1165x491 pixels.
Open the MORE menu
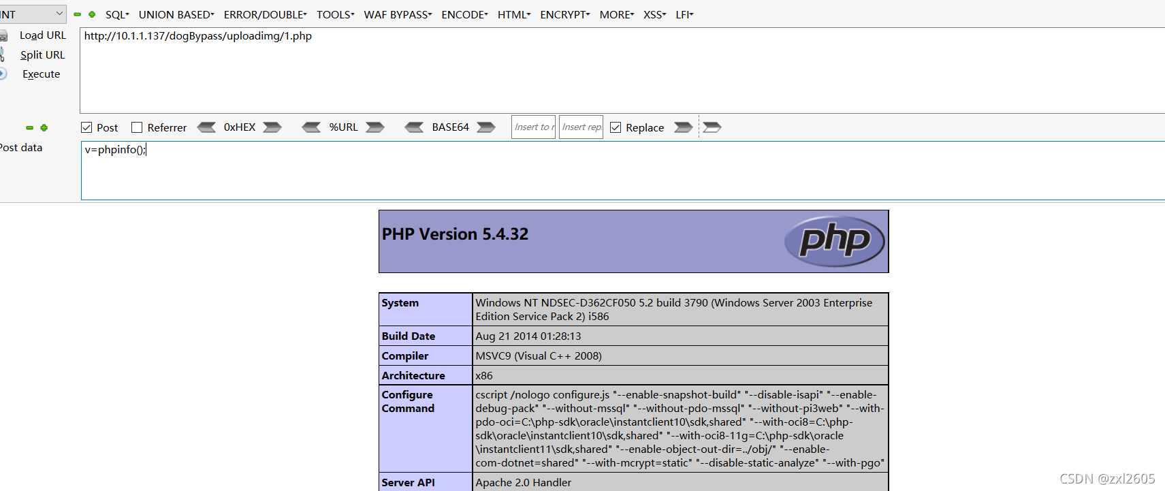coord(617,14)
